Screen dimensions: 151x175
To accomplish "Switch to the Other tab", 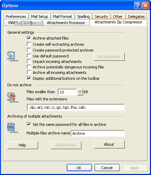I will tap(118, 17).
